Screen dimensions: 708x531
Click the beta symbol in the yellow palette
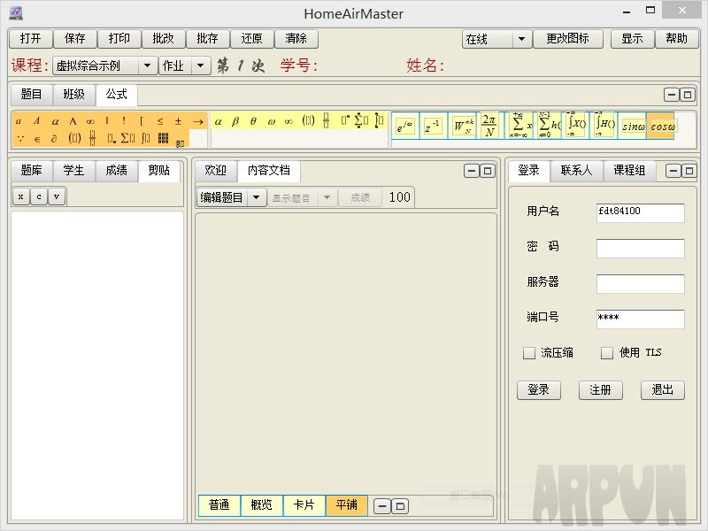tap(235, 121)
